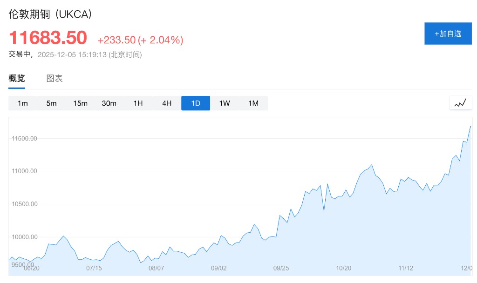Click the 伦敦期铜 (UKCA) title

(50, 14)
